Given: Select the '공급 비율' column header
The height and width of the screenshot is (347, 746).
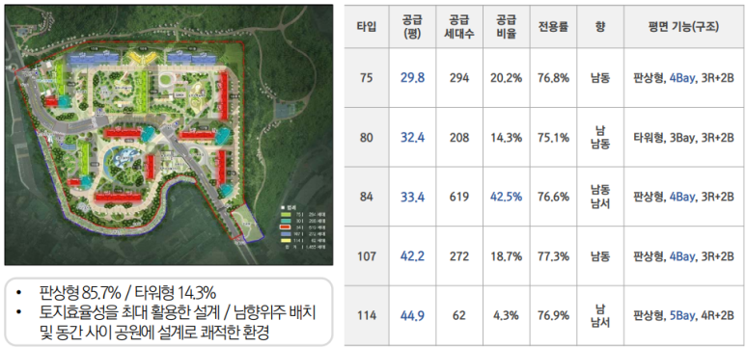Looking at the screenshot, I should (x=507, y=27).
